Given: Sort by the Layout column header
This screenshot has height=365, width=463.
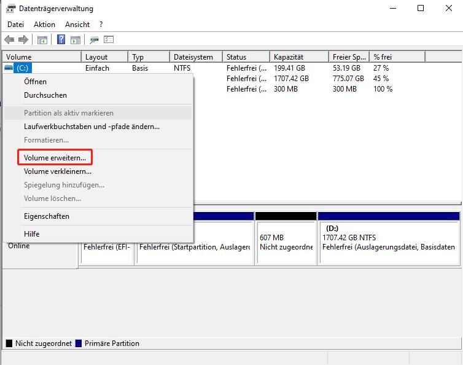Looking at the screenshot, I should [105, 57].
